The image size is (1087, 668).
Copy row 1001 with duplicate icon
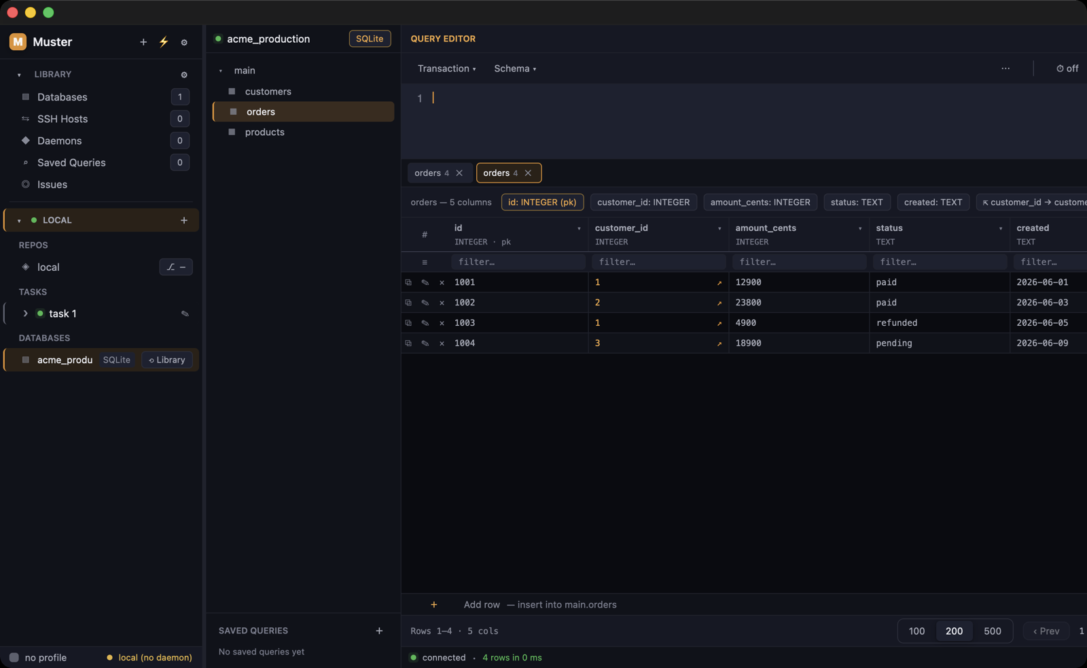click(408, 282)
